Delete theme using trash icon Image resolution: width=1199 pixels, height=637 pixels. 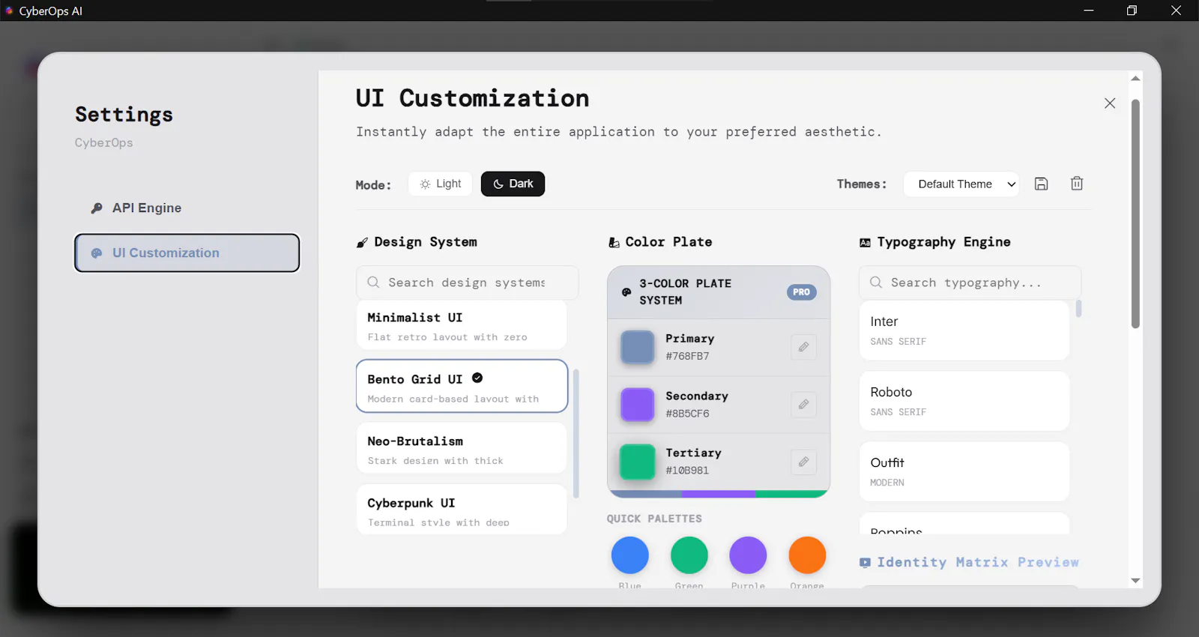click(1077, 184)
